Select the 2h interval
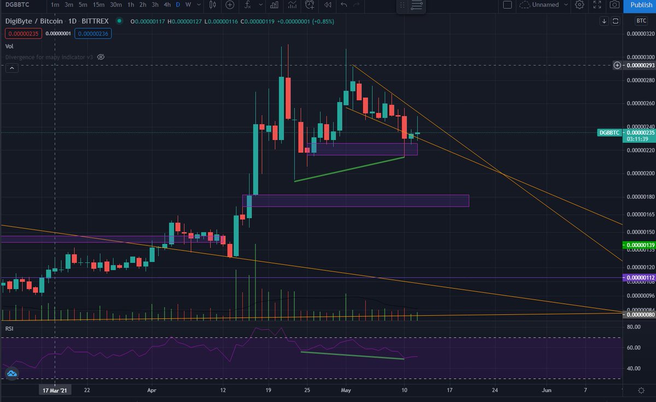 click(x=143, y=5)
